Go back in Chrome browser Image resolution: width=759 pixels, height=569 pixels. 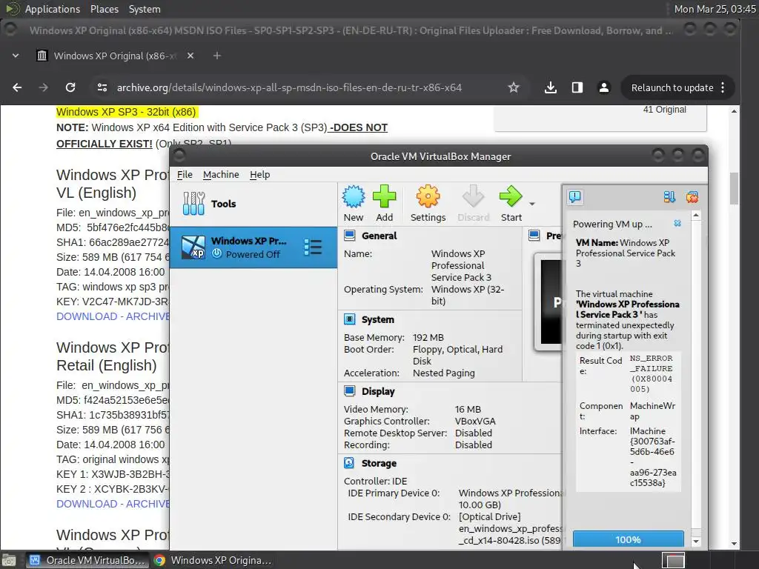click(17, 87)
